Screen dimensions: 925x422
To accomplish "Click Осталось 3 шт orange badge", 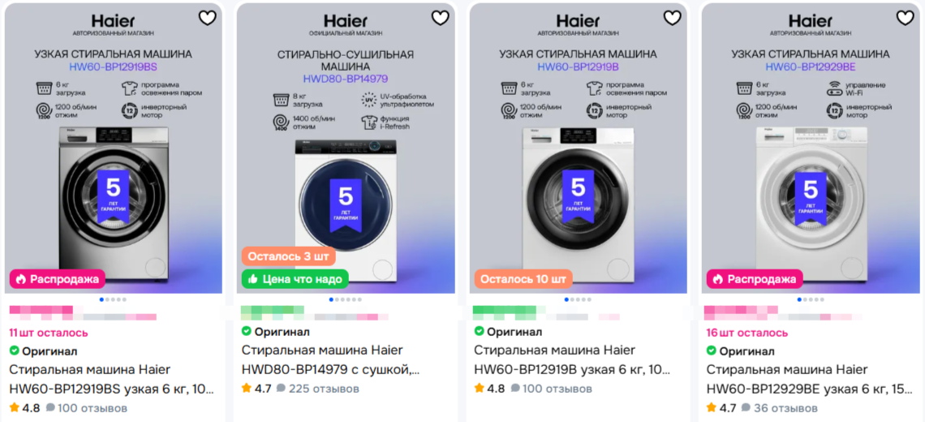I will 289,256.
